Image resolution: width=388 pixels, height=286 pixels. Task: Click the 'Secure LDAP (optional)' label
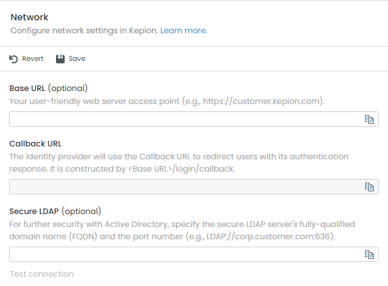tap(55, 212)
